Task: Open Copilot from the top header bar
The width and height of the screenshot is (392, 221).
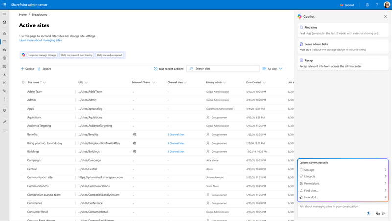Action: tap(347, 5)
